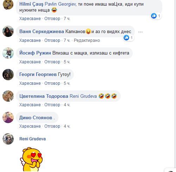176x172 pixels.
Task: Open the Редактирано edit history link
Action: (87, 40)
